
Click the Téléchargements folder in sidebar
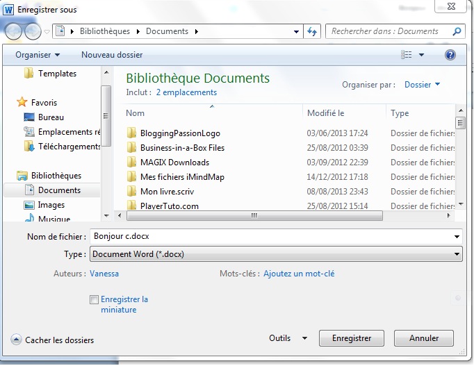tap(68, 147)
